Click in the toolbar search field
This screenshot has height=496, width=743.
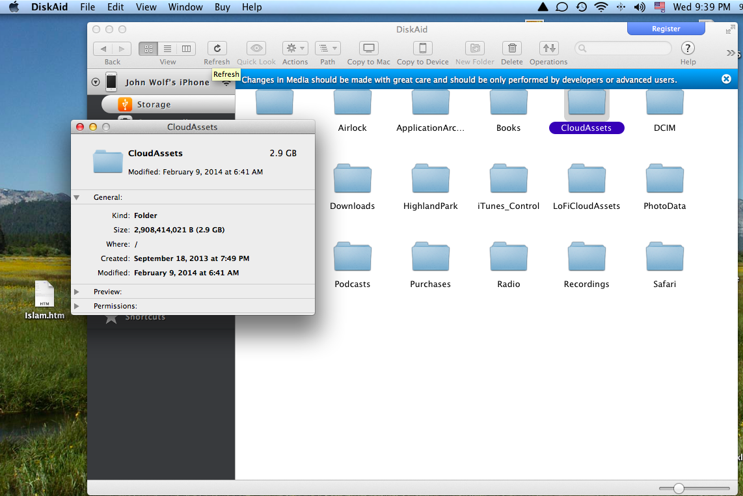click(623, 48)
